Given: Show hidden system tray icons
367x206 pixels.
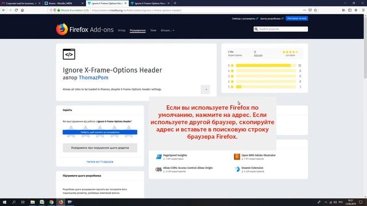Looking at the screenshot, I should [326, 202].
